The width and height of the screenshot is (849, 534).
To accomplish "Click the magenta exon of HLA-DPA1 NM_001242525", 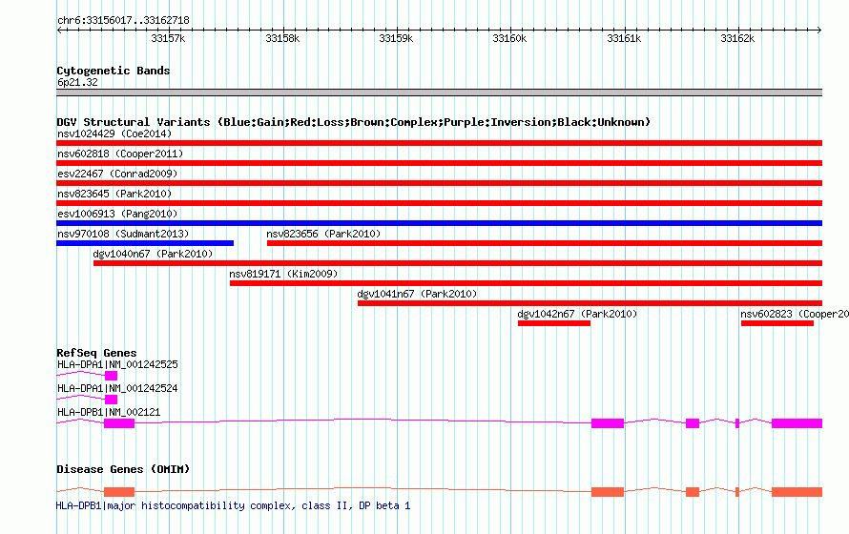I will [111, 376].
